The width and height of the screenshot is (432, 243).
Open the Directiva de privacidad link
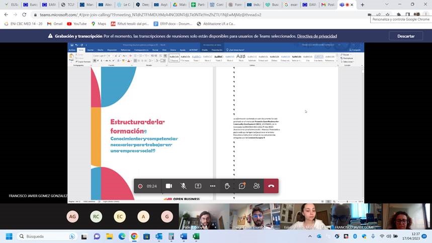(317, 36)
